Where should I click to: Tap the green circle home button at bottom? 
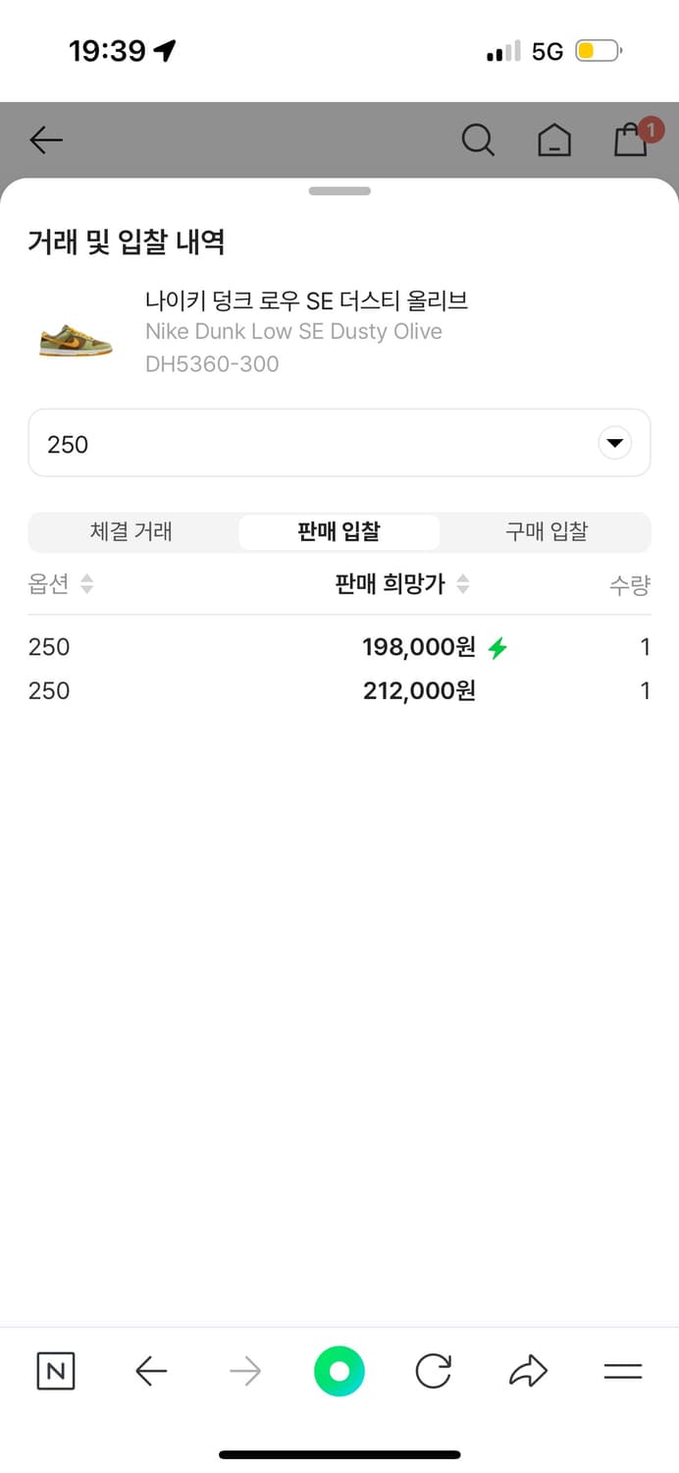pos(339,1371)
